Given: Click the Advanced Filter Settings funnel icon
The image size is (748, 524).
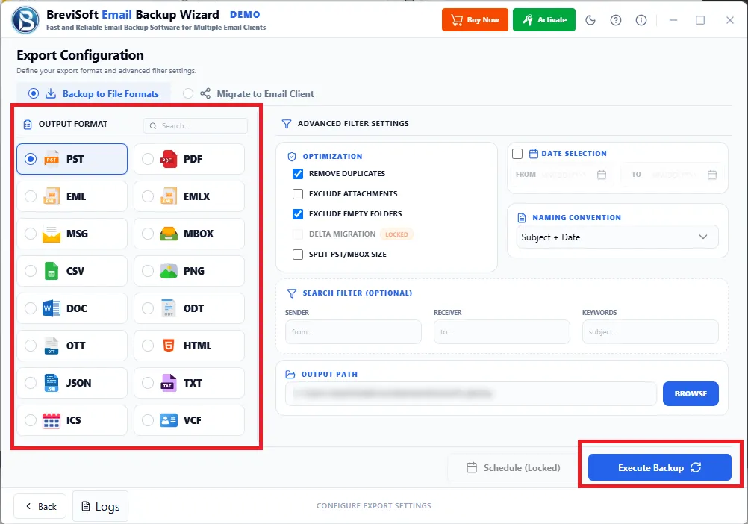Looking at the screenshot, I should (x=287, y=124).
